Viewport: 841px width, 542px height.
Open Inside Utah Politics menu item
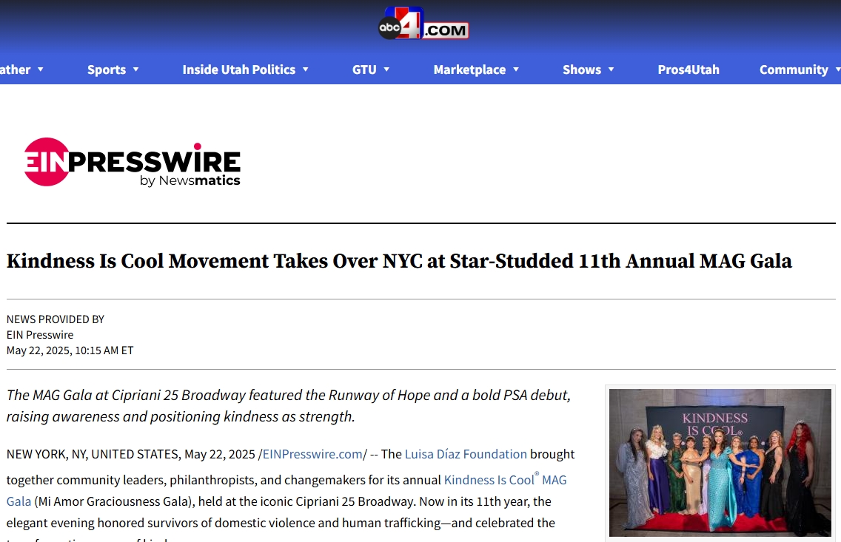[238, 70]
